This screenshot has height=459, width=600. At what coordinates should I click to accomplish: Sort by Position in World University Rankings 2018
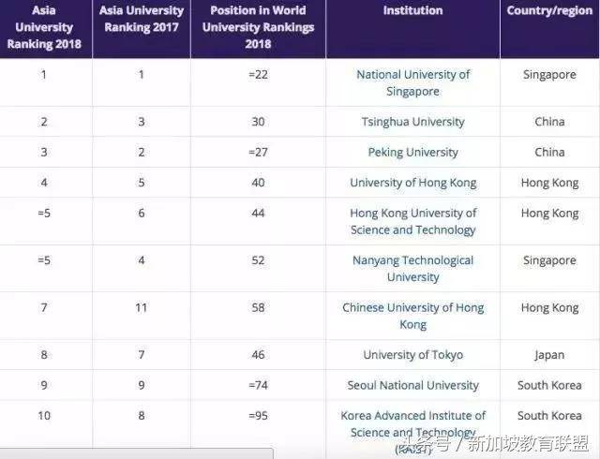(258, 27)
